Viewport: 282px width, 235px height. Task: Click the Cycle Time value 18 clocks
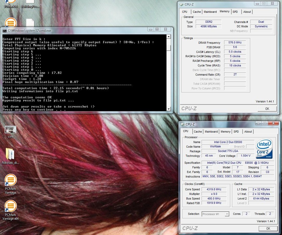point(235,65)
